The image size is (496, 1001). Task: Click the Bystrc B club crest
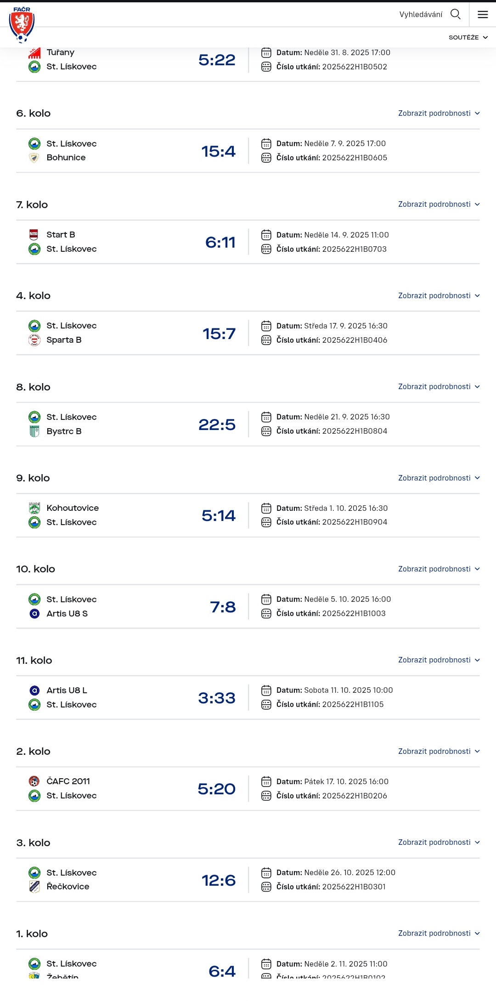pos(34,431)
